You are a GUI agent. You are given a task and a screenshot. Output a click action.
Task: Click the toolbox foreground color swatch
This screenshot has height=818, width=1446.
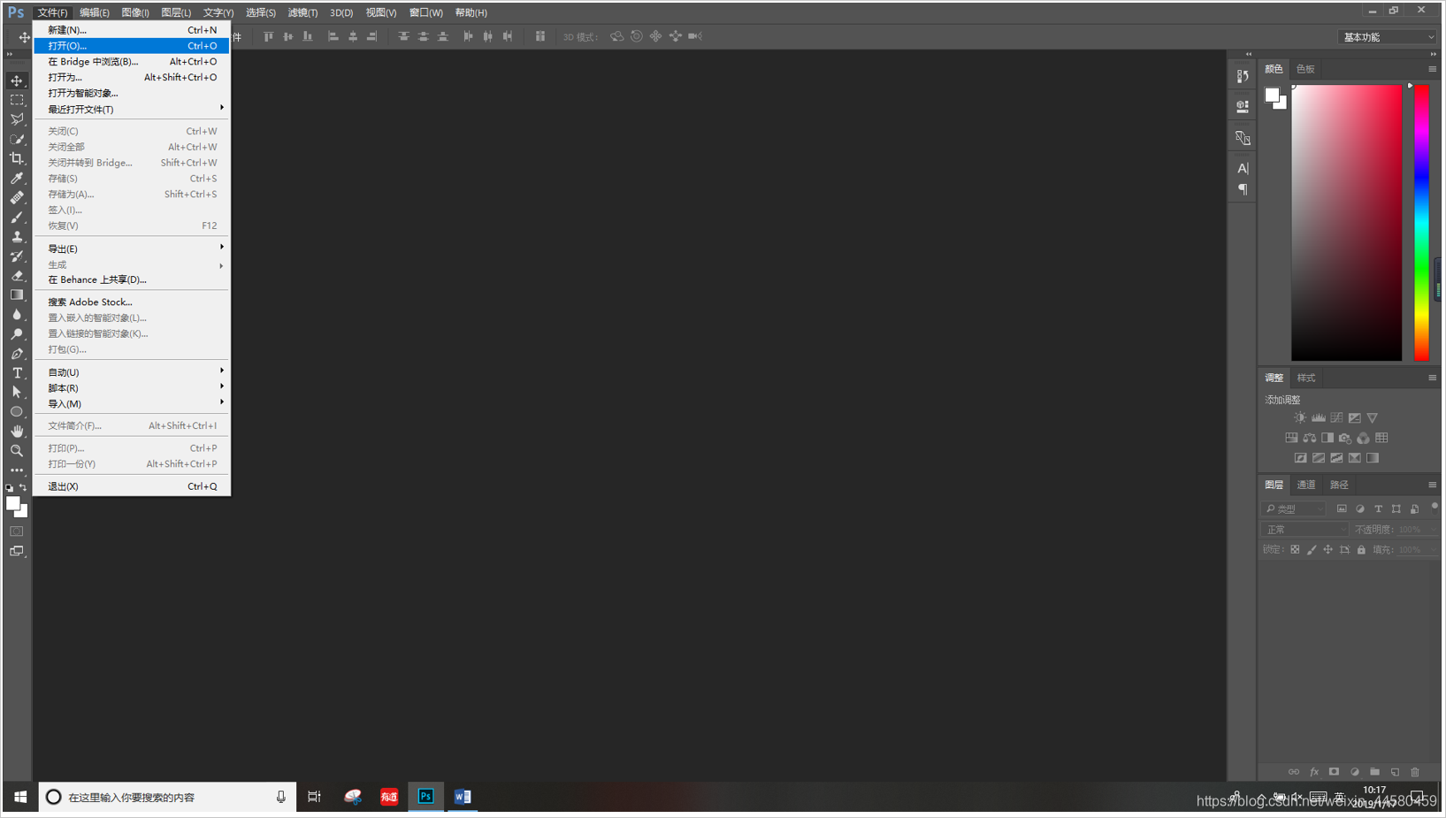click(x=13, y=503)
